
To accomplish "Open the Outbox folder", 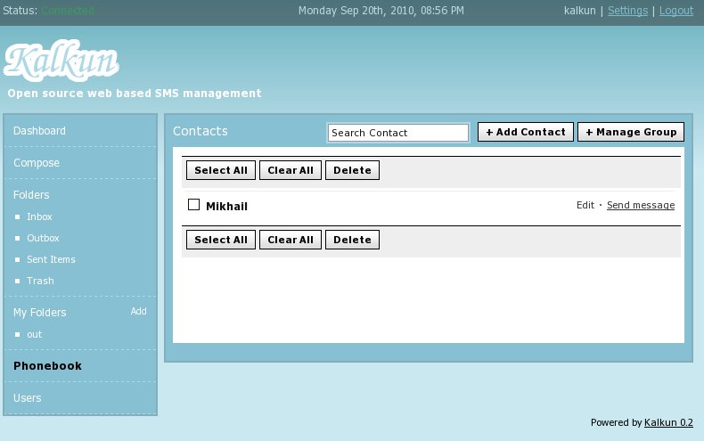I will 43,238.
